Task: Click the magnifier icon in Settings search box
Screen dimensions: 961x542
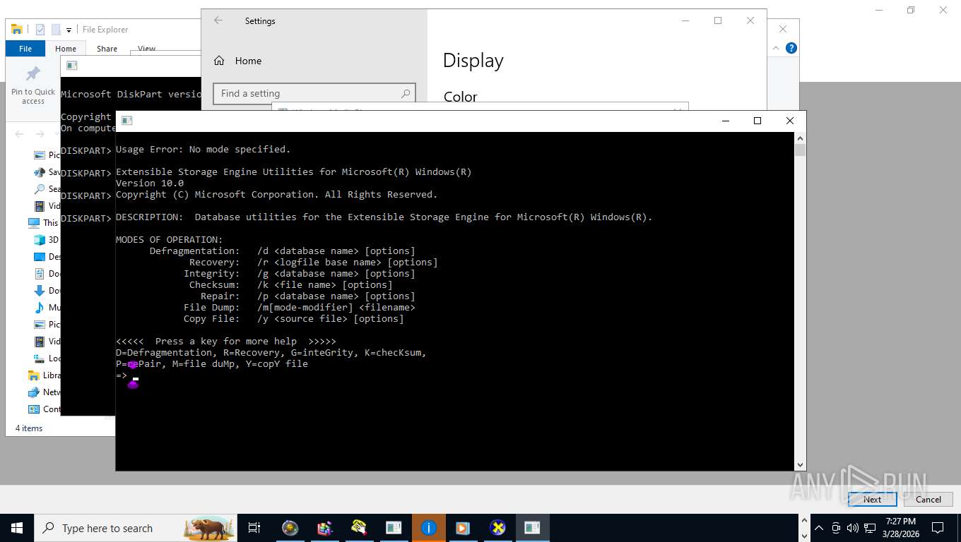Action: 406,93
